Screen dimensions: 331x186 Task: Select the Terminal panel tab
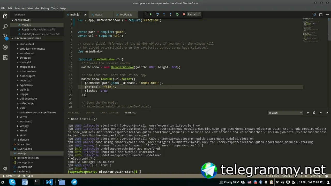(130, 113)
